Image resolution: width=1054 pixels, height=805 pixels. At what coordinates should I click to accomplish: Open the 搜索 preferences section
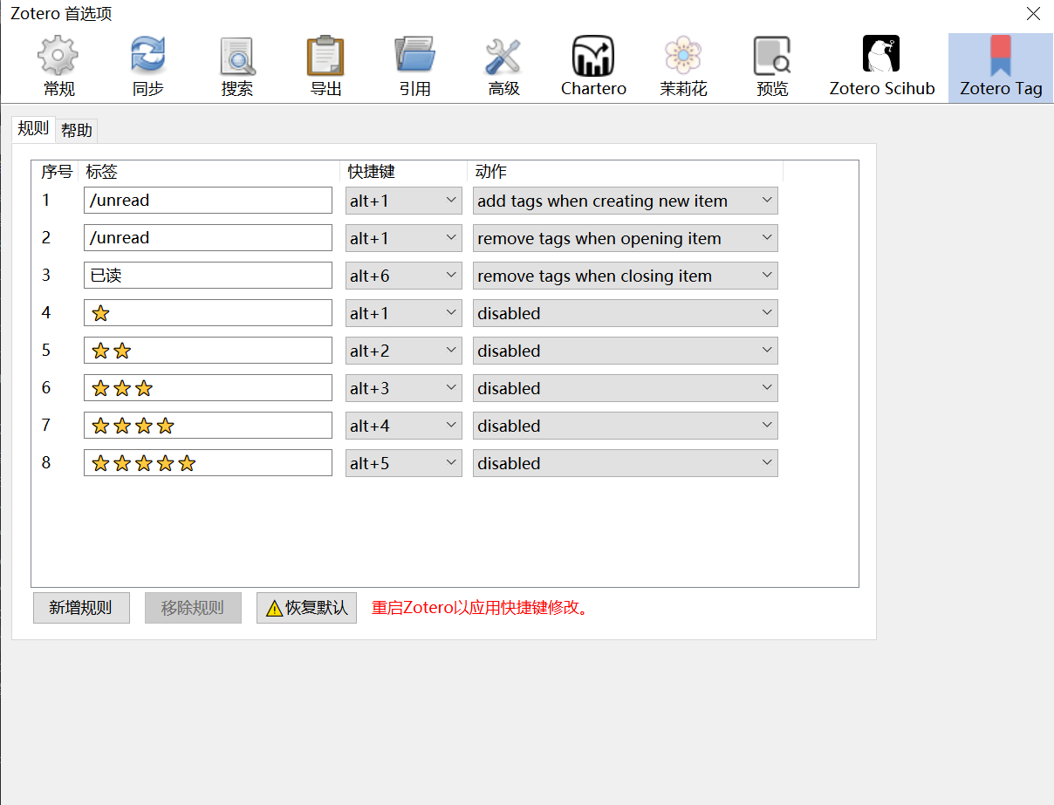point(236,65)
